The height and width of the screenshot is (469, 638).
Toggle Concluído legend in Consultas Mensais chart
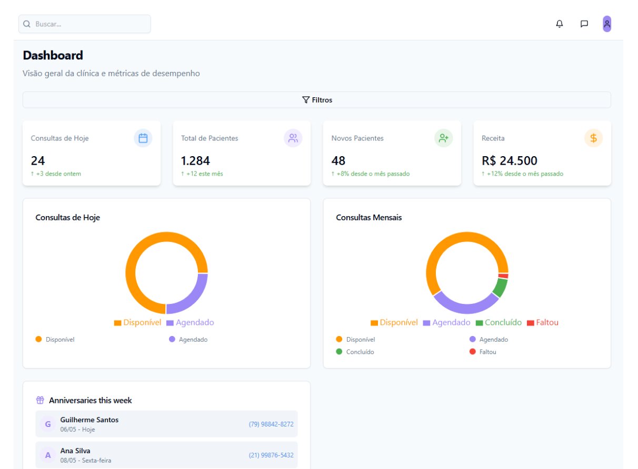click(498, 322)
